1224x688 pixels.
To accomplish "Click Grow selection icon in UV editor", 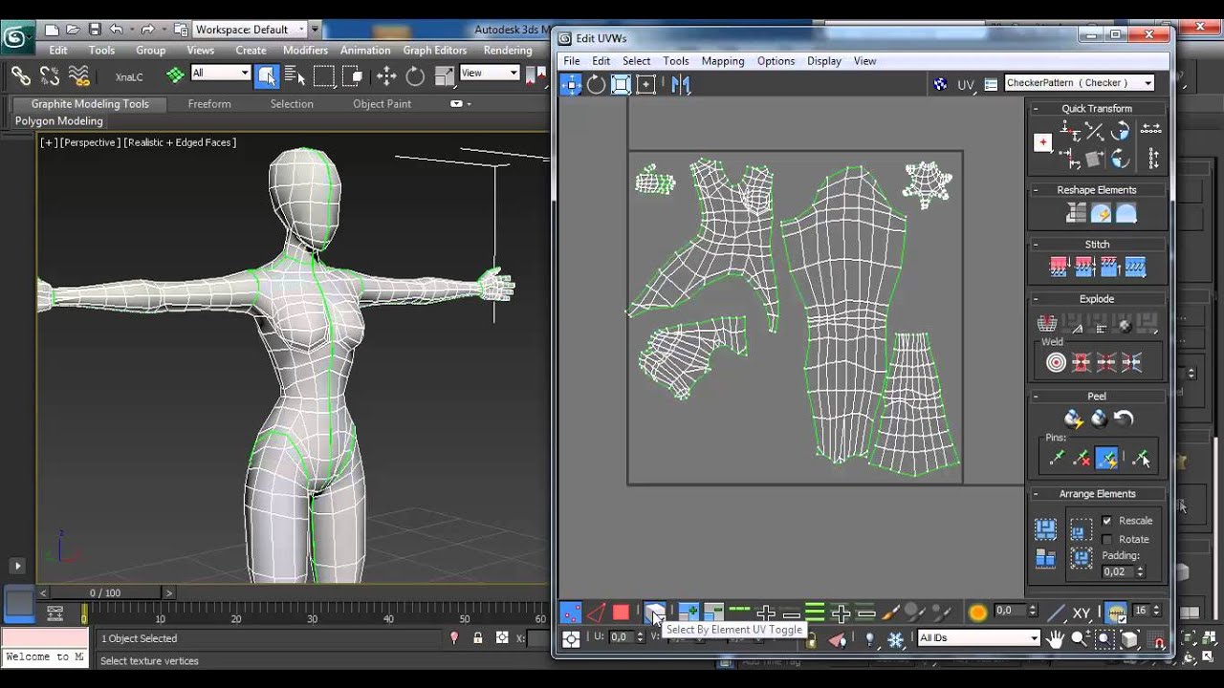I will point(688,613).
